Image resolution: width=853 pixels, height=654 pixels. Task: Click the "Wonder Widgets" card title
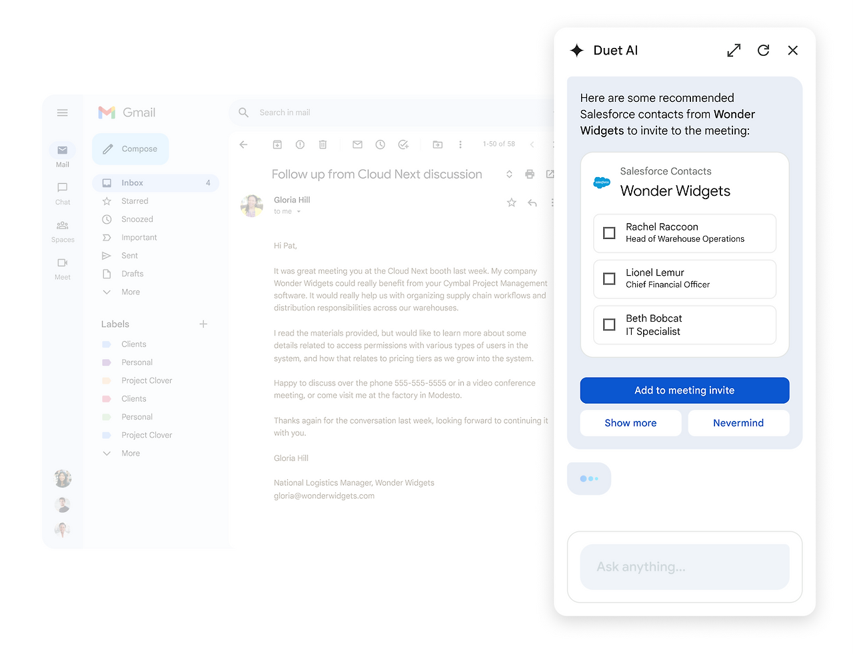675,191
